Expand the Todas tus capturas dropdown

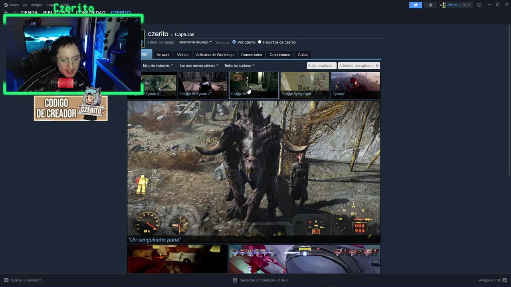[239, 65]
